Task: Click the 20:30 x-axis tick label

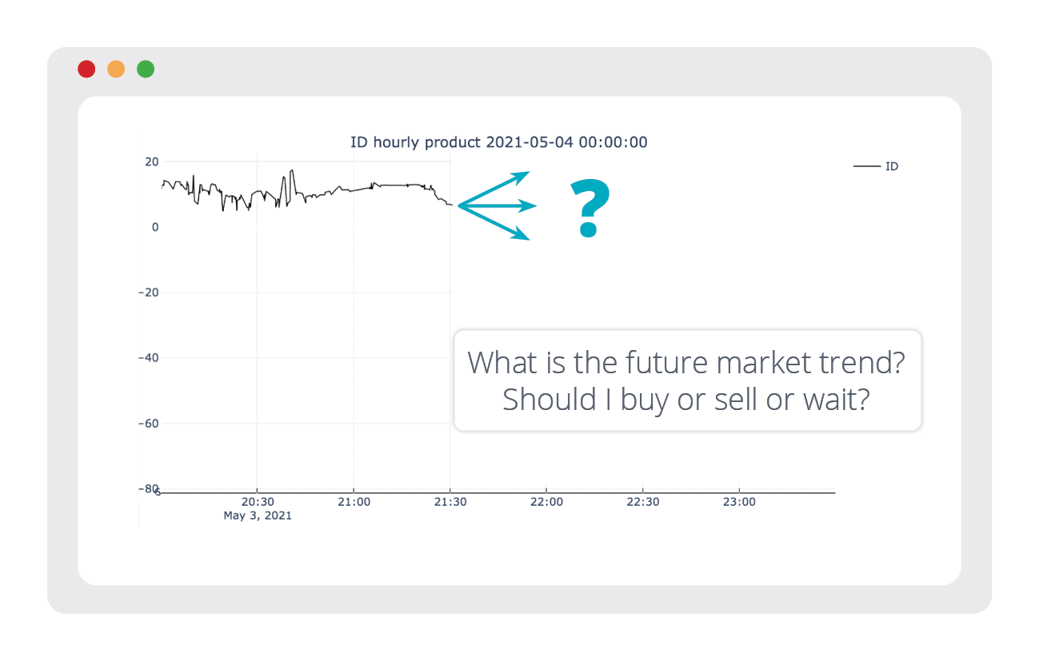Action: 258,502
